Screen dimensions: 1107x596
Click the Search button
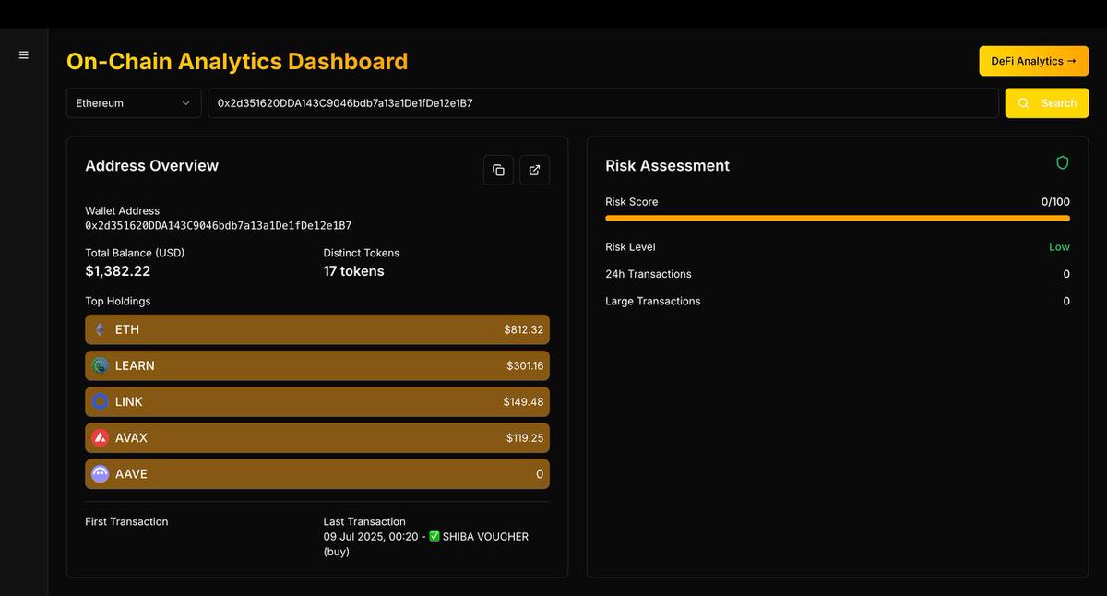pyautogui.click(x=1047, y=103)
